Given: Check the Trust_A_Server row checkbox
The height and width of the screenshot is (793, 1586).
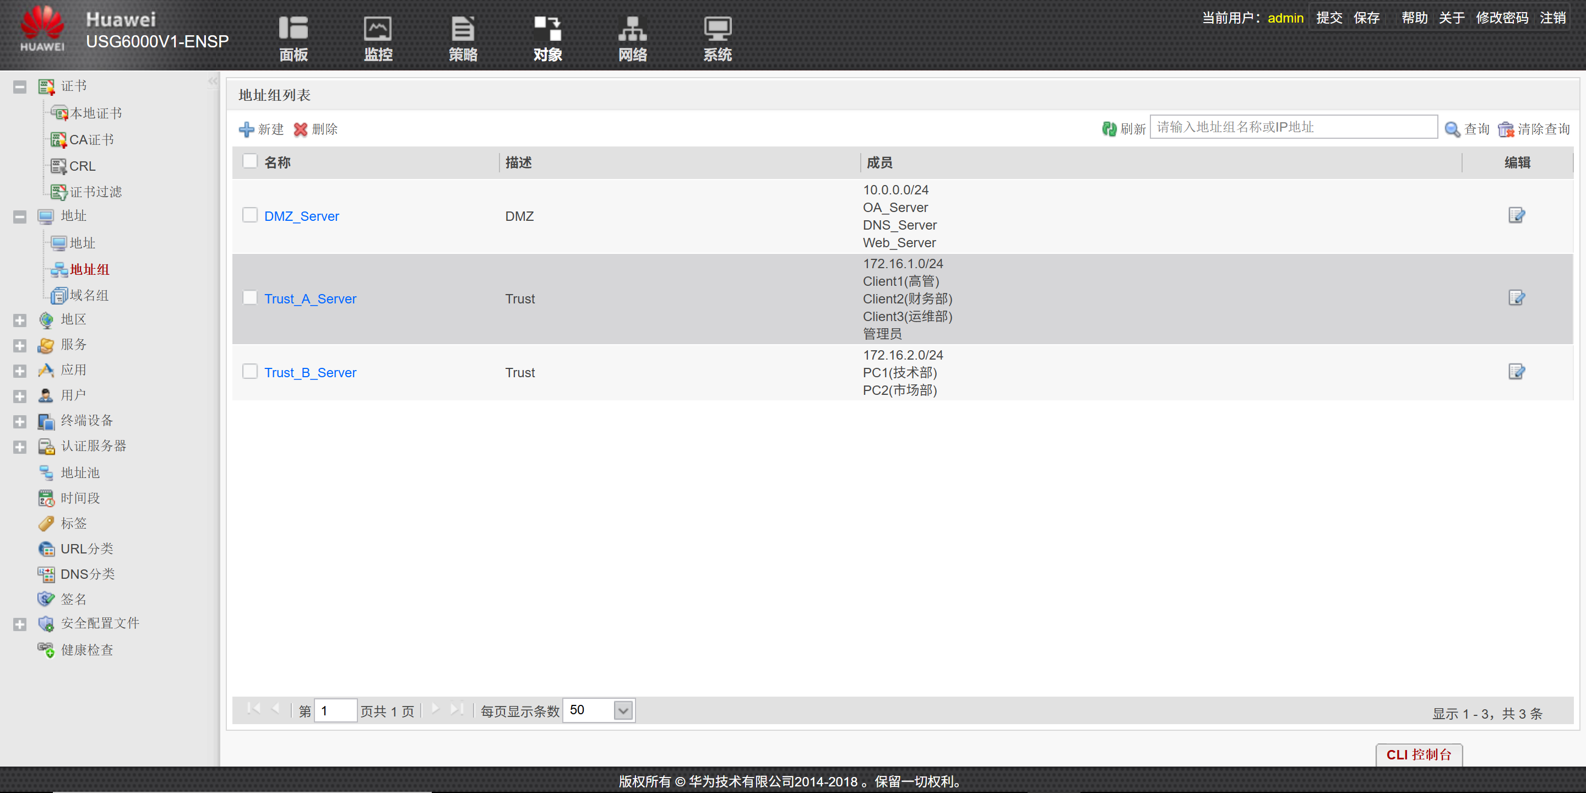Looking at the screenshot, I should coord(250,298).
